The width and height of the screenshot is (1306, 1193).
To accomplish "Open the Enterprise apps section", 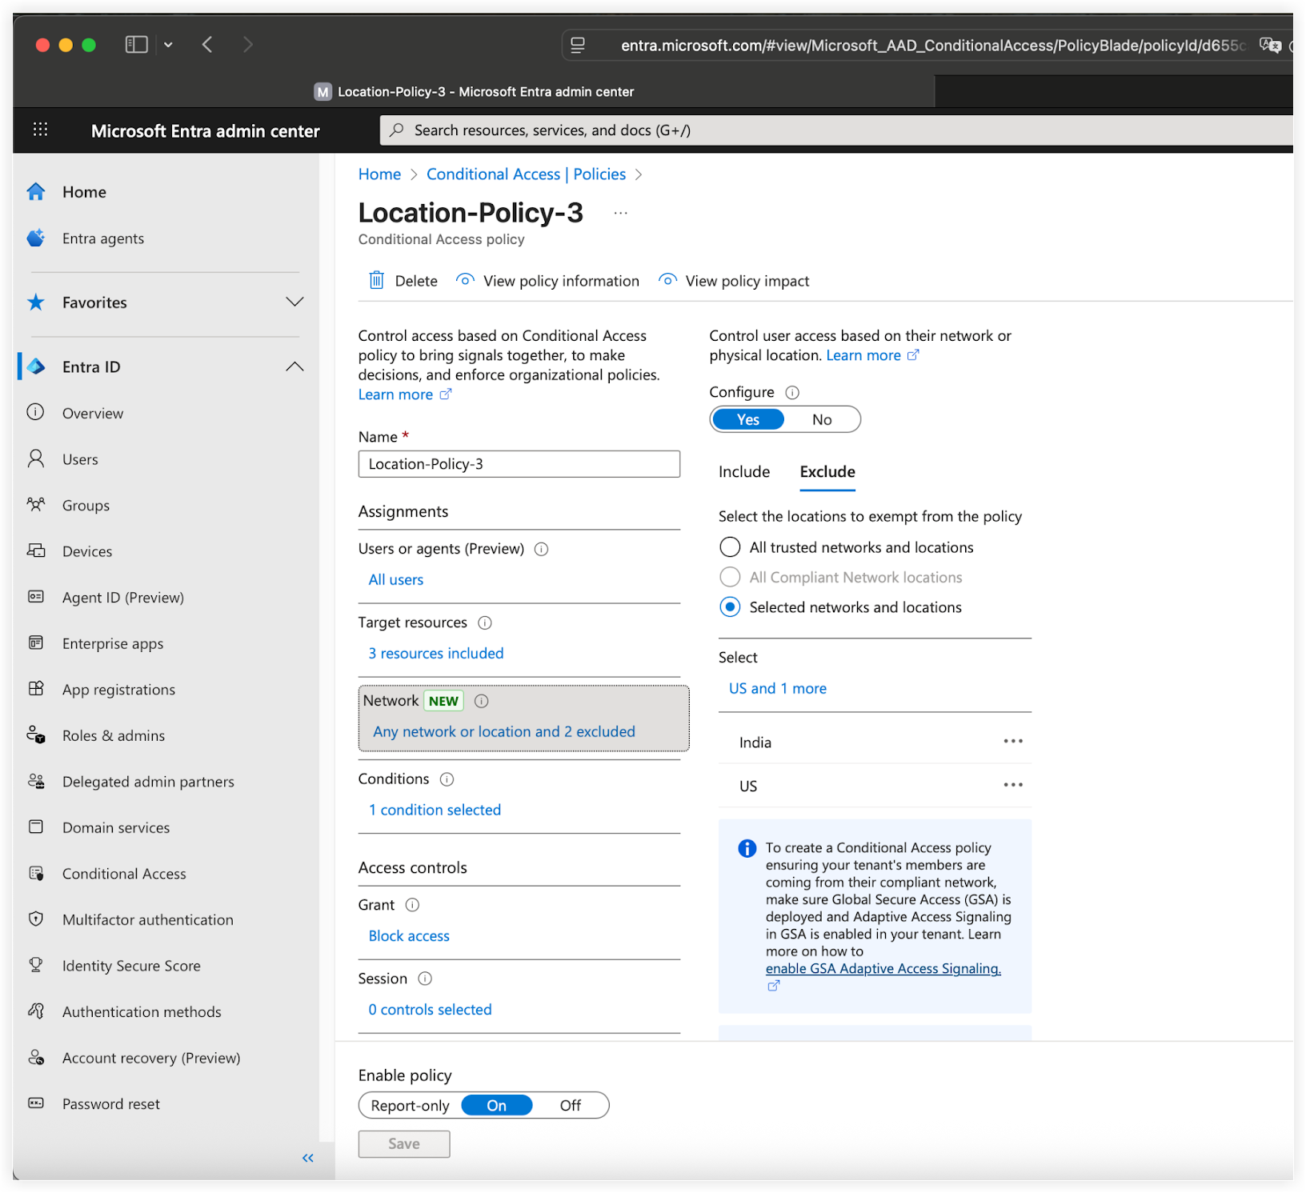I will pos(112,643).
